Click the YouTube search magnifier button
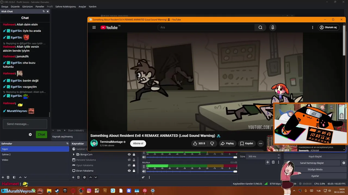This screenshot has width=348, height=195. tap(260, 27)
